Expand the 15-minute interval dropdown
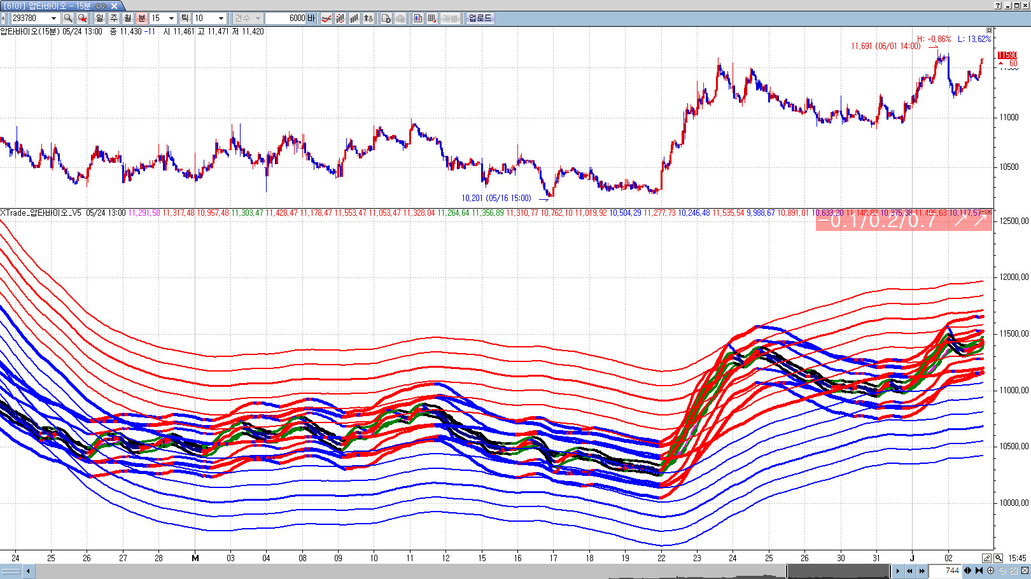Screen dimensions: 1031x579 pyautogui.click(x=171, y=18)
